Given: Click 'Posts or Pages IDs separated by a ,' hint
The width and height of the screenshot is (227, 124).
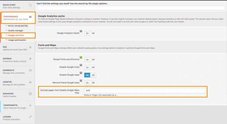Looking at the screenshot, I should (x=101, y=95).
